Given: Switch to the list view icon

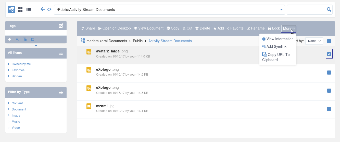Looking at the screenshot, I should (29, 10).
